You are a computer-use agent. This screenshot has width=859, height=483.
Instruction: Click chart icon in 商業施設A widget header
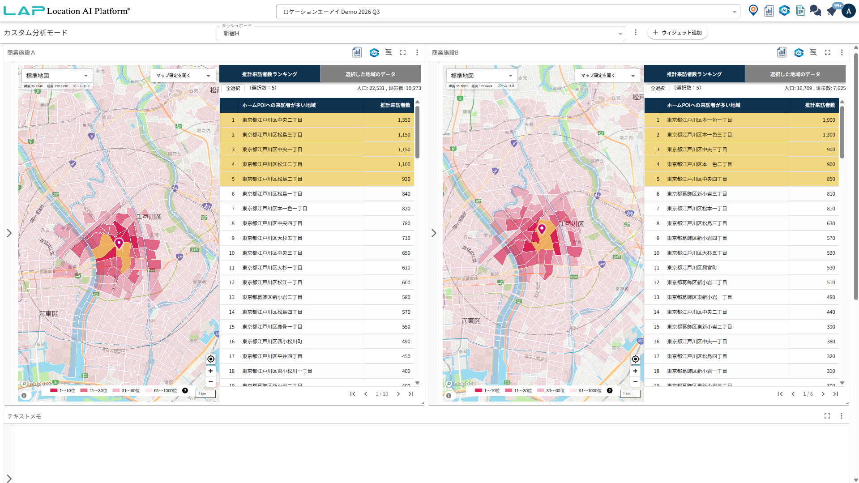(x=357, y=52)
